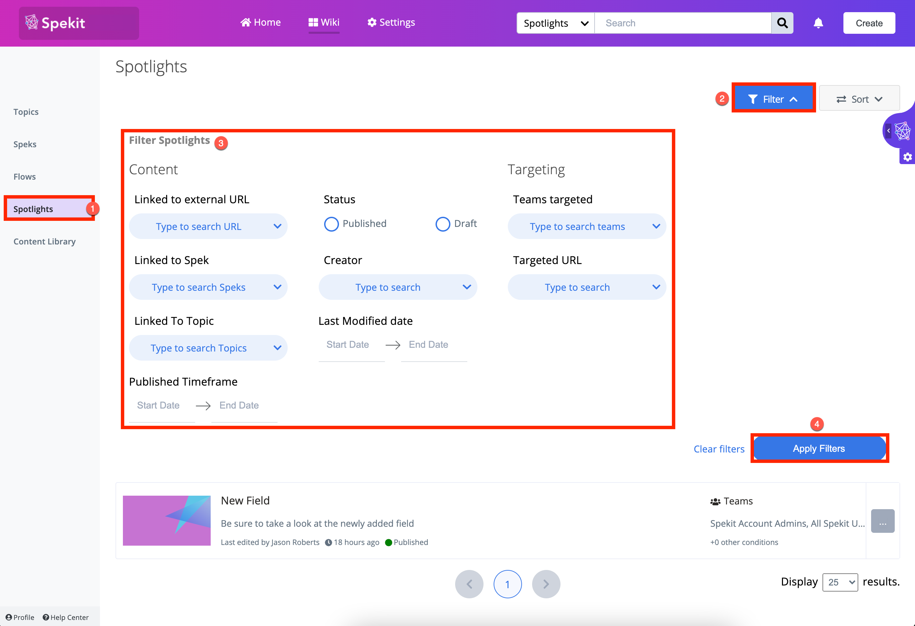Go to next results page
The image size is (915, 626).
546,584
